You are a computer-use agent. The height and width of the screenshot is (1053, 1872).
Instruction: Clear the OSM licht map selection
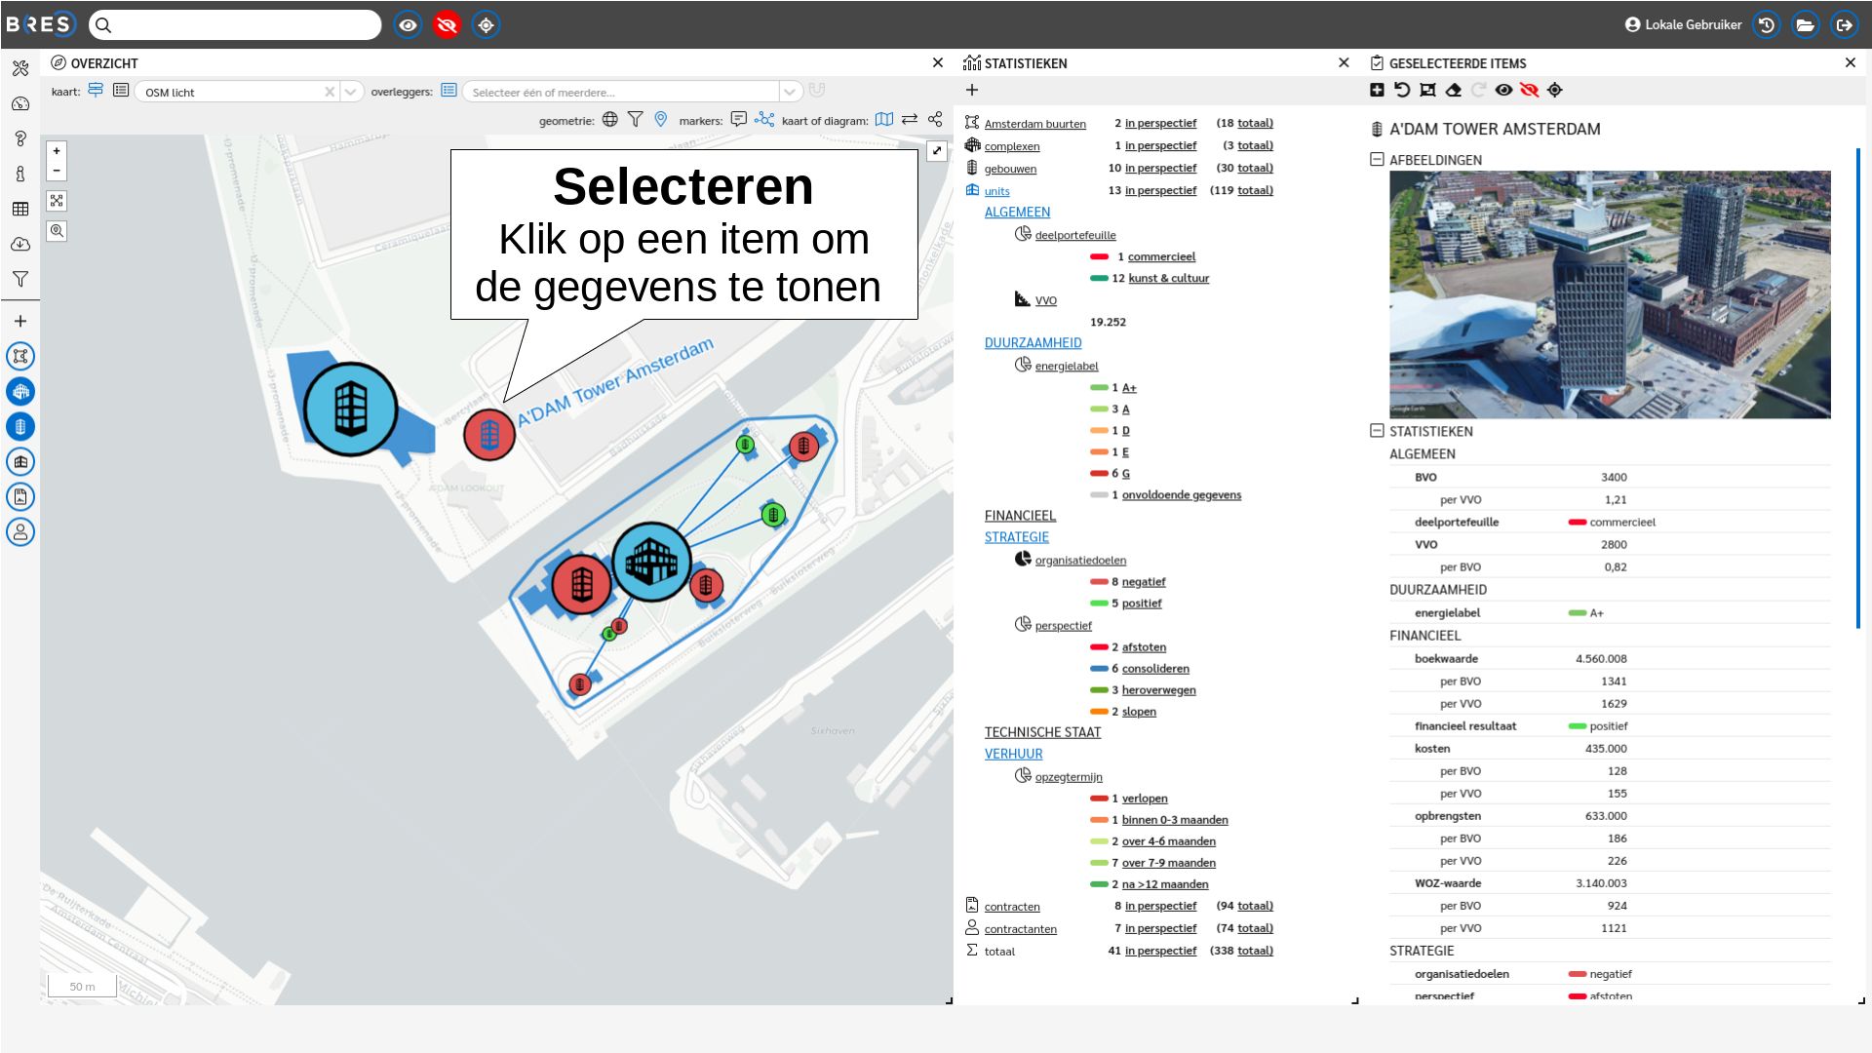coord(330,92)
